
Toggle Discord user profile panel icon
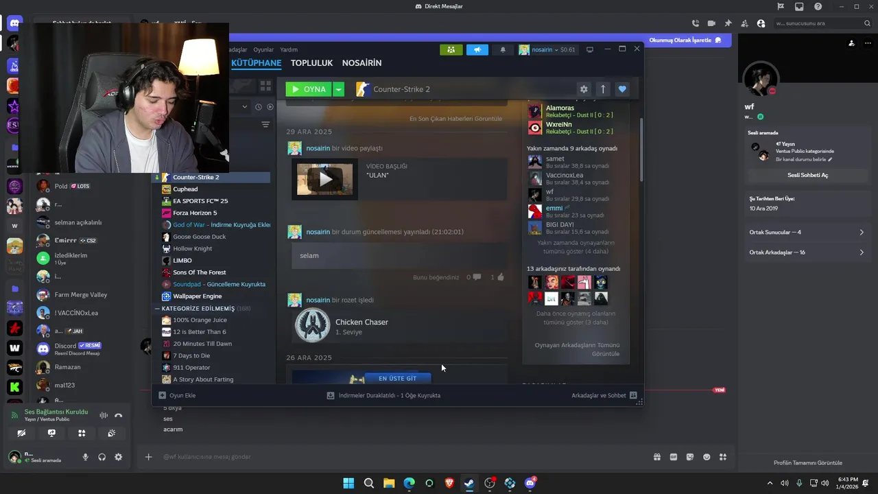pyautogui.click(x=761, y=23)
